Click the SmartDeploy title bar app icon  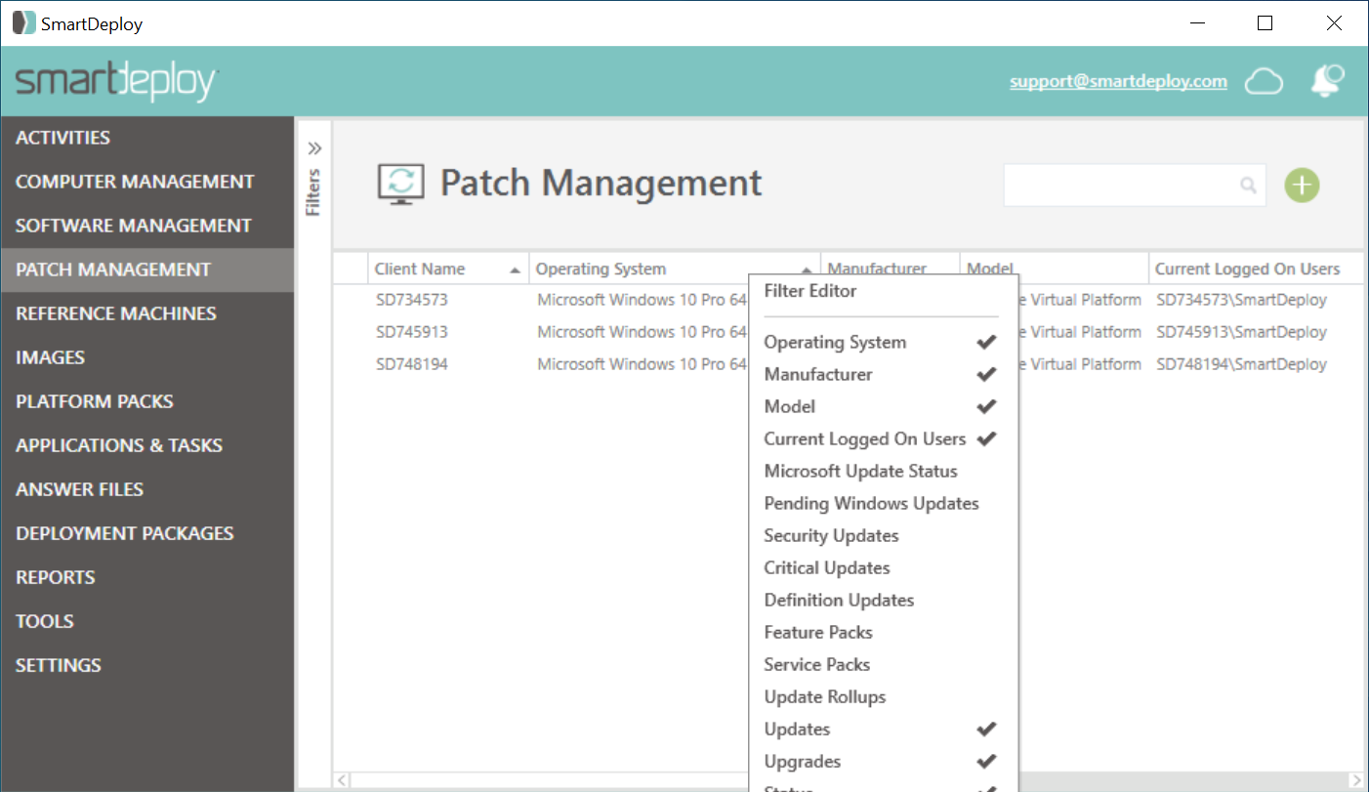click(x=24, y=23)
